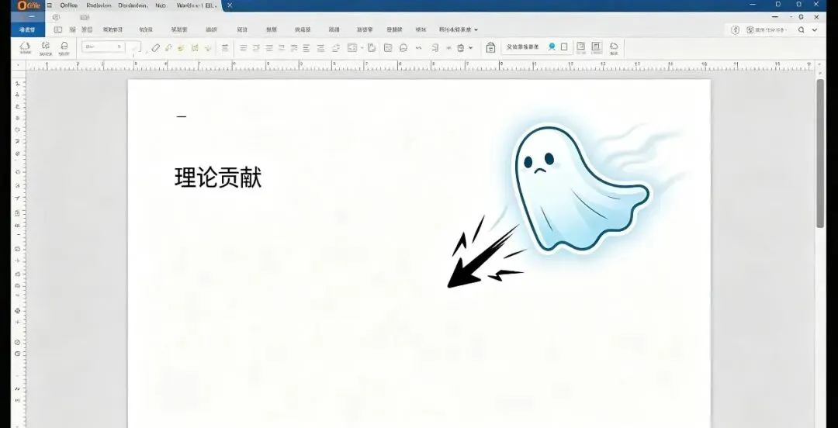Close the document tab with the X
Screen dimensions: 838x428
pos(229,5)
